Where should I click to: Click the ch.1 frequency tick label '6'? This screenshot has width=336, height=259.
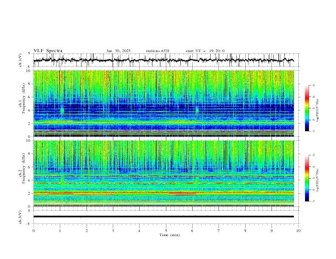pos(30,97)
